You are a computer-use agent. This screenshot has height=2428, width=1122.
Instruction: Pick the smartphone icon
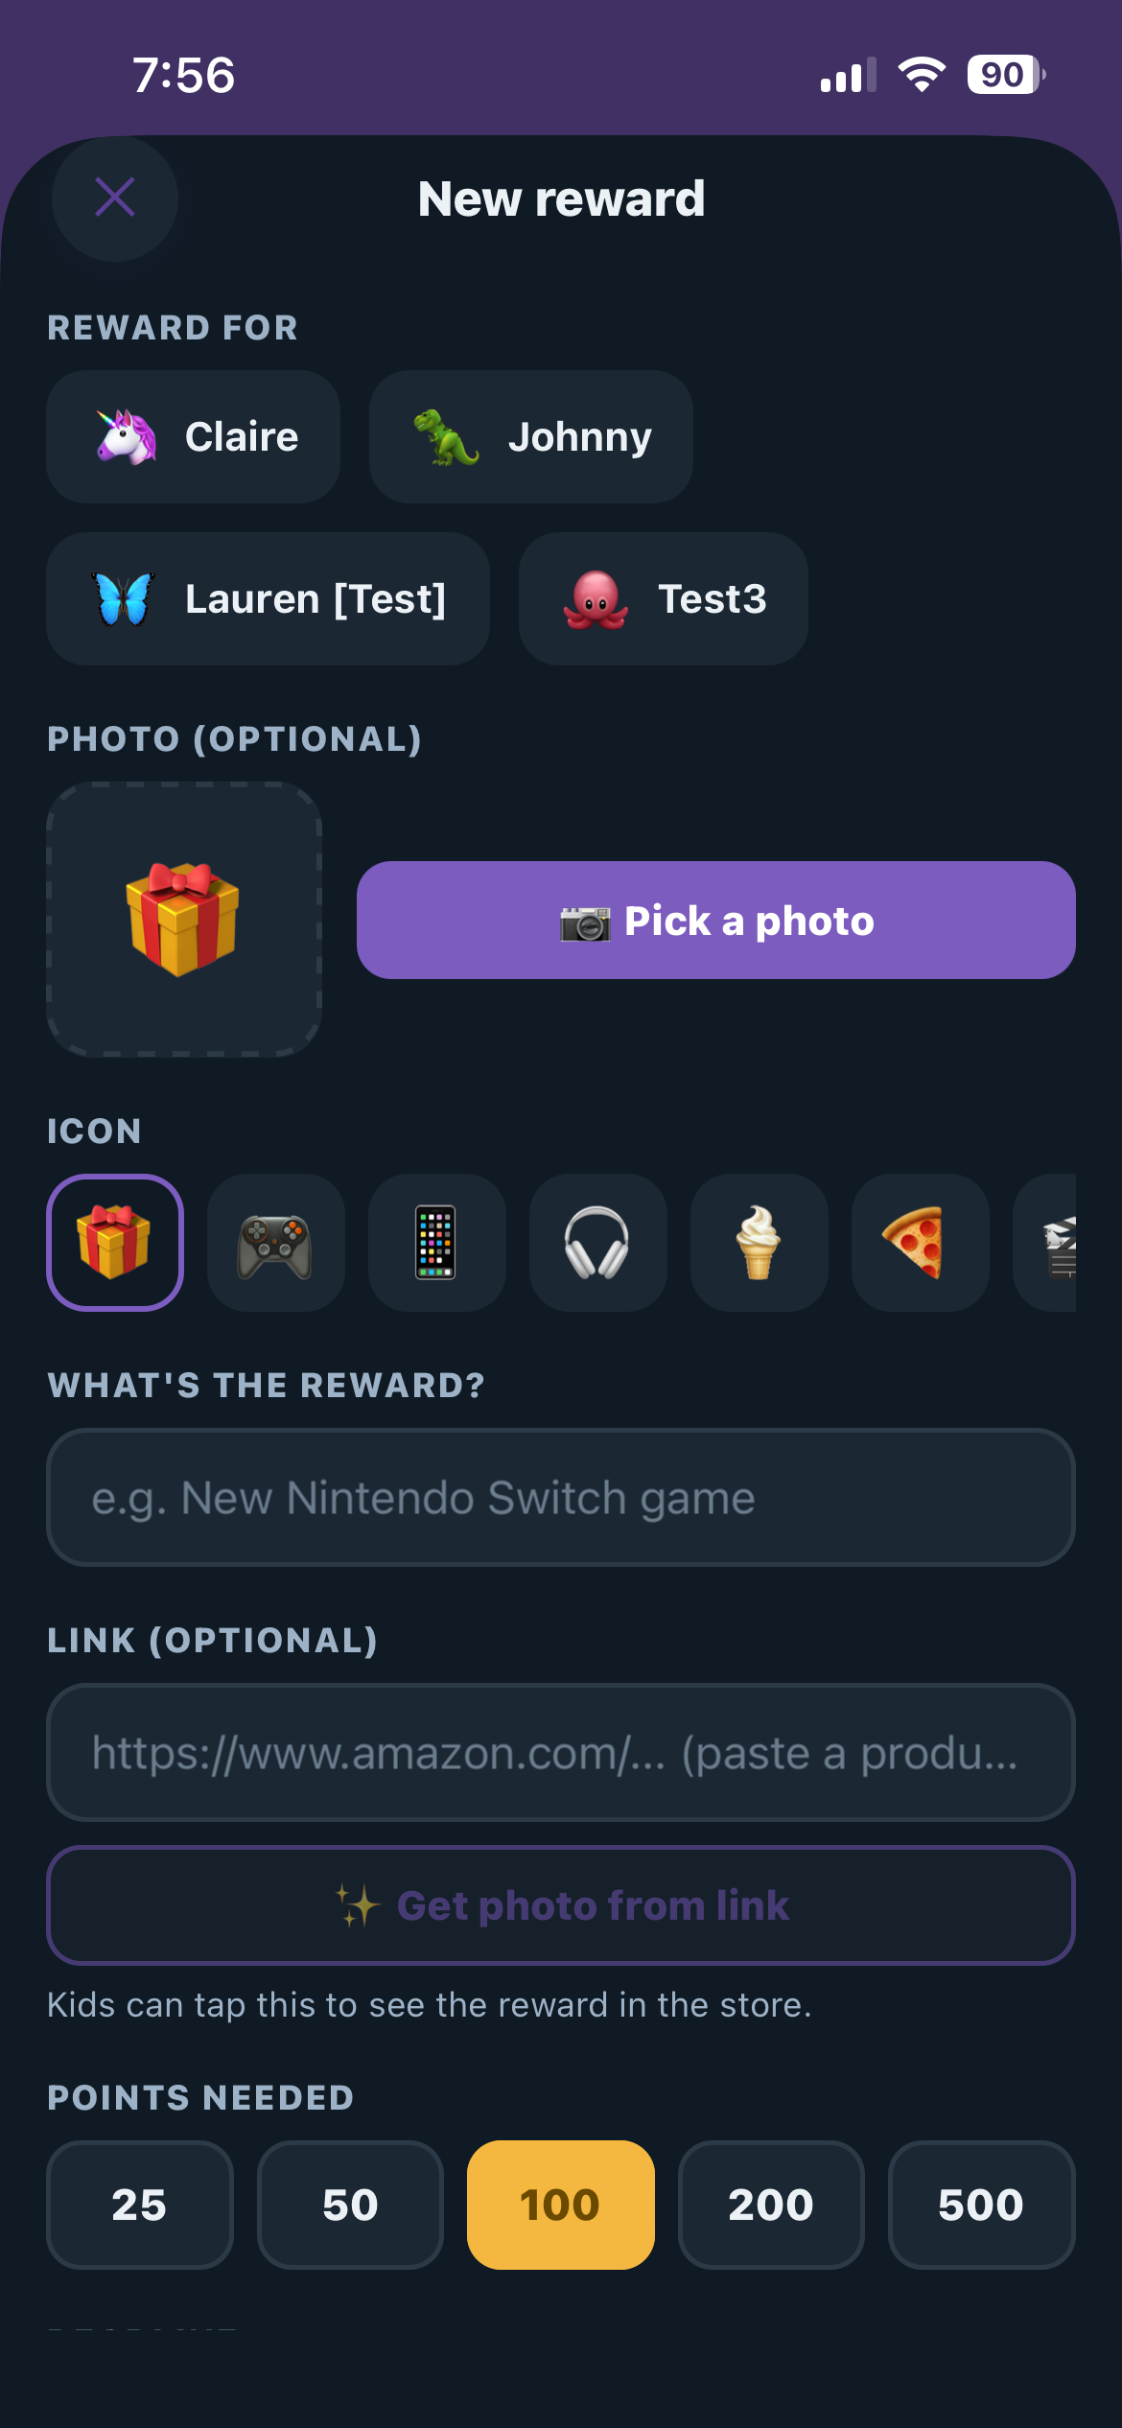click(437, 1242)
